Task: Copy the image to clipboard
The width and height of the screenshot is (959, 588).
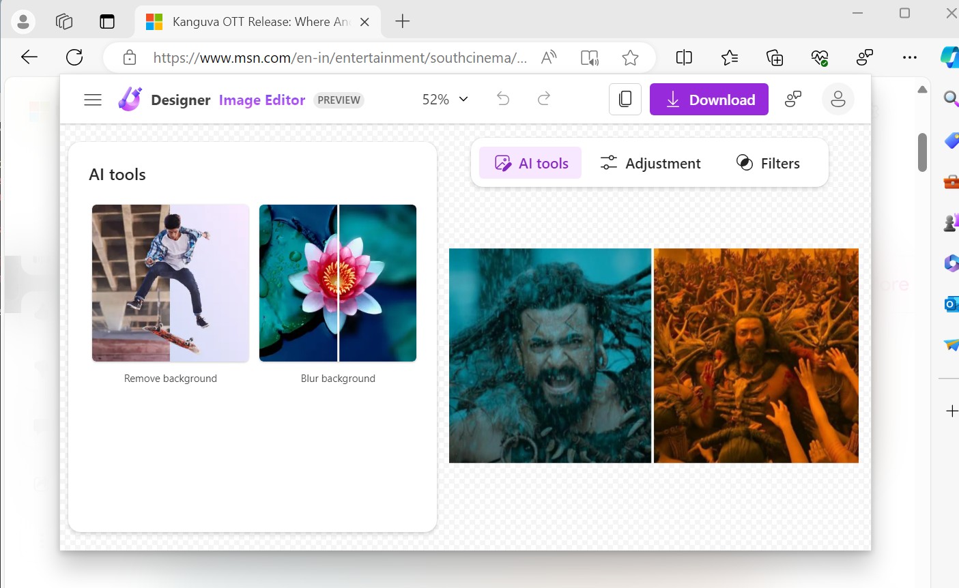Action: click(625, 99)
